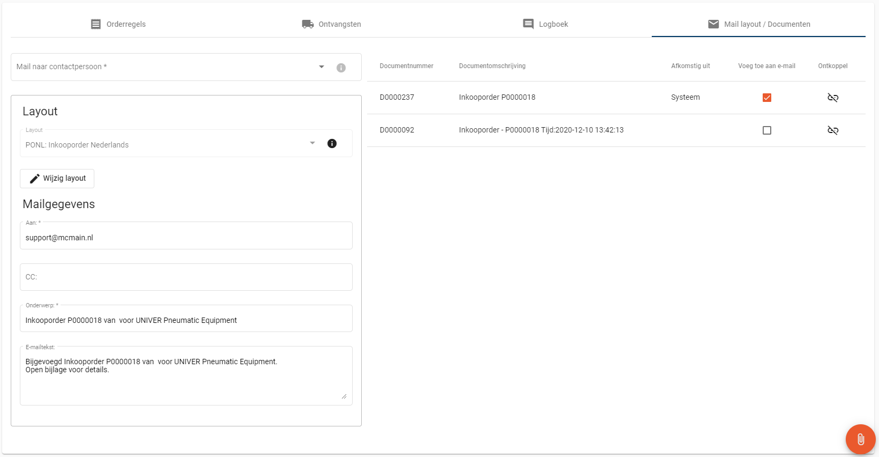Grab the E-mailtekst textarea resize handle
The width and height of the screenshot is (879, 457).
pos(344,396)
